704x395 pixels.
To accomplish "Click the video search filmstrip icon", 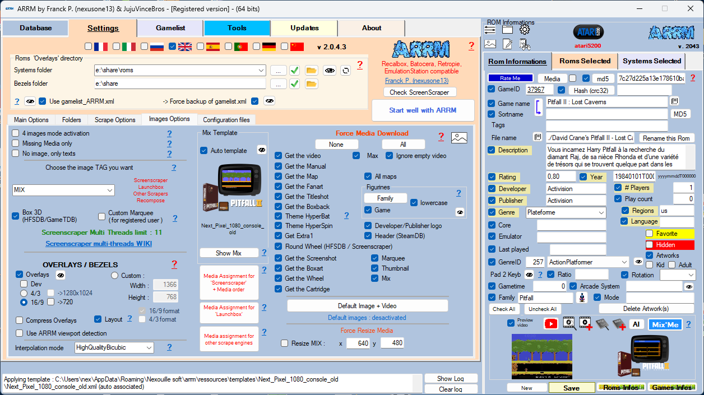I will pos(569,324).
